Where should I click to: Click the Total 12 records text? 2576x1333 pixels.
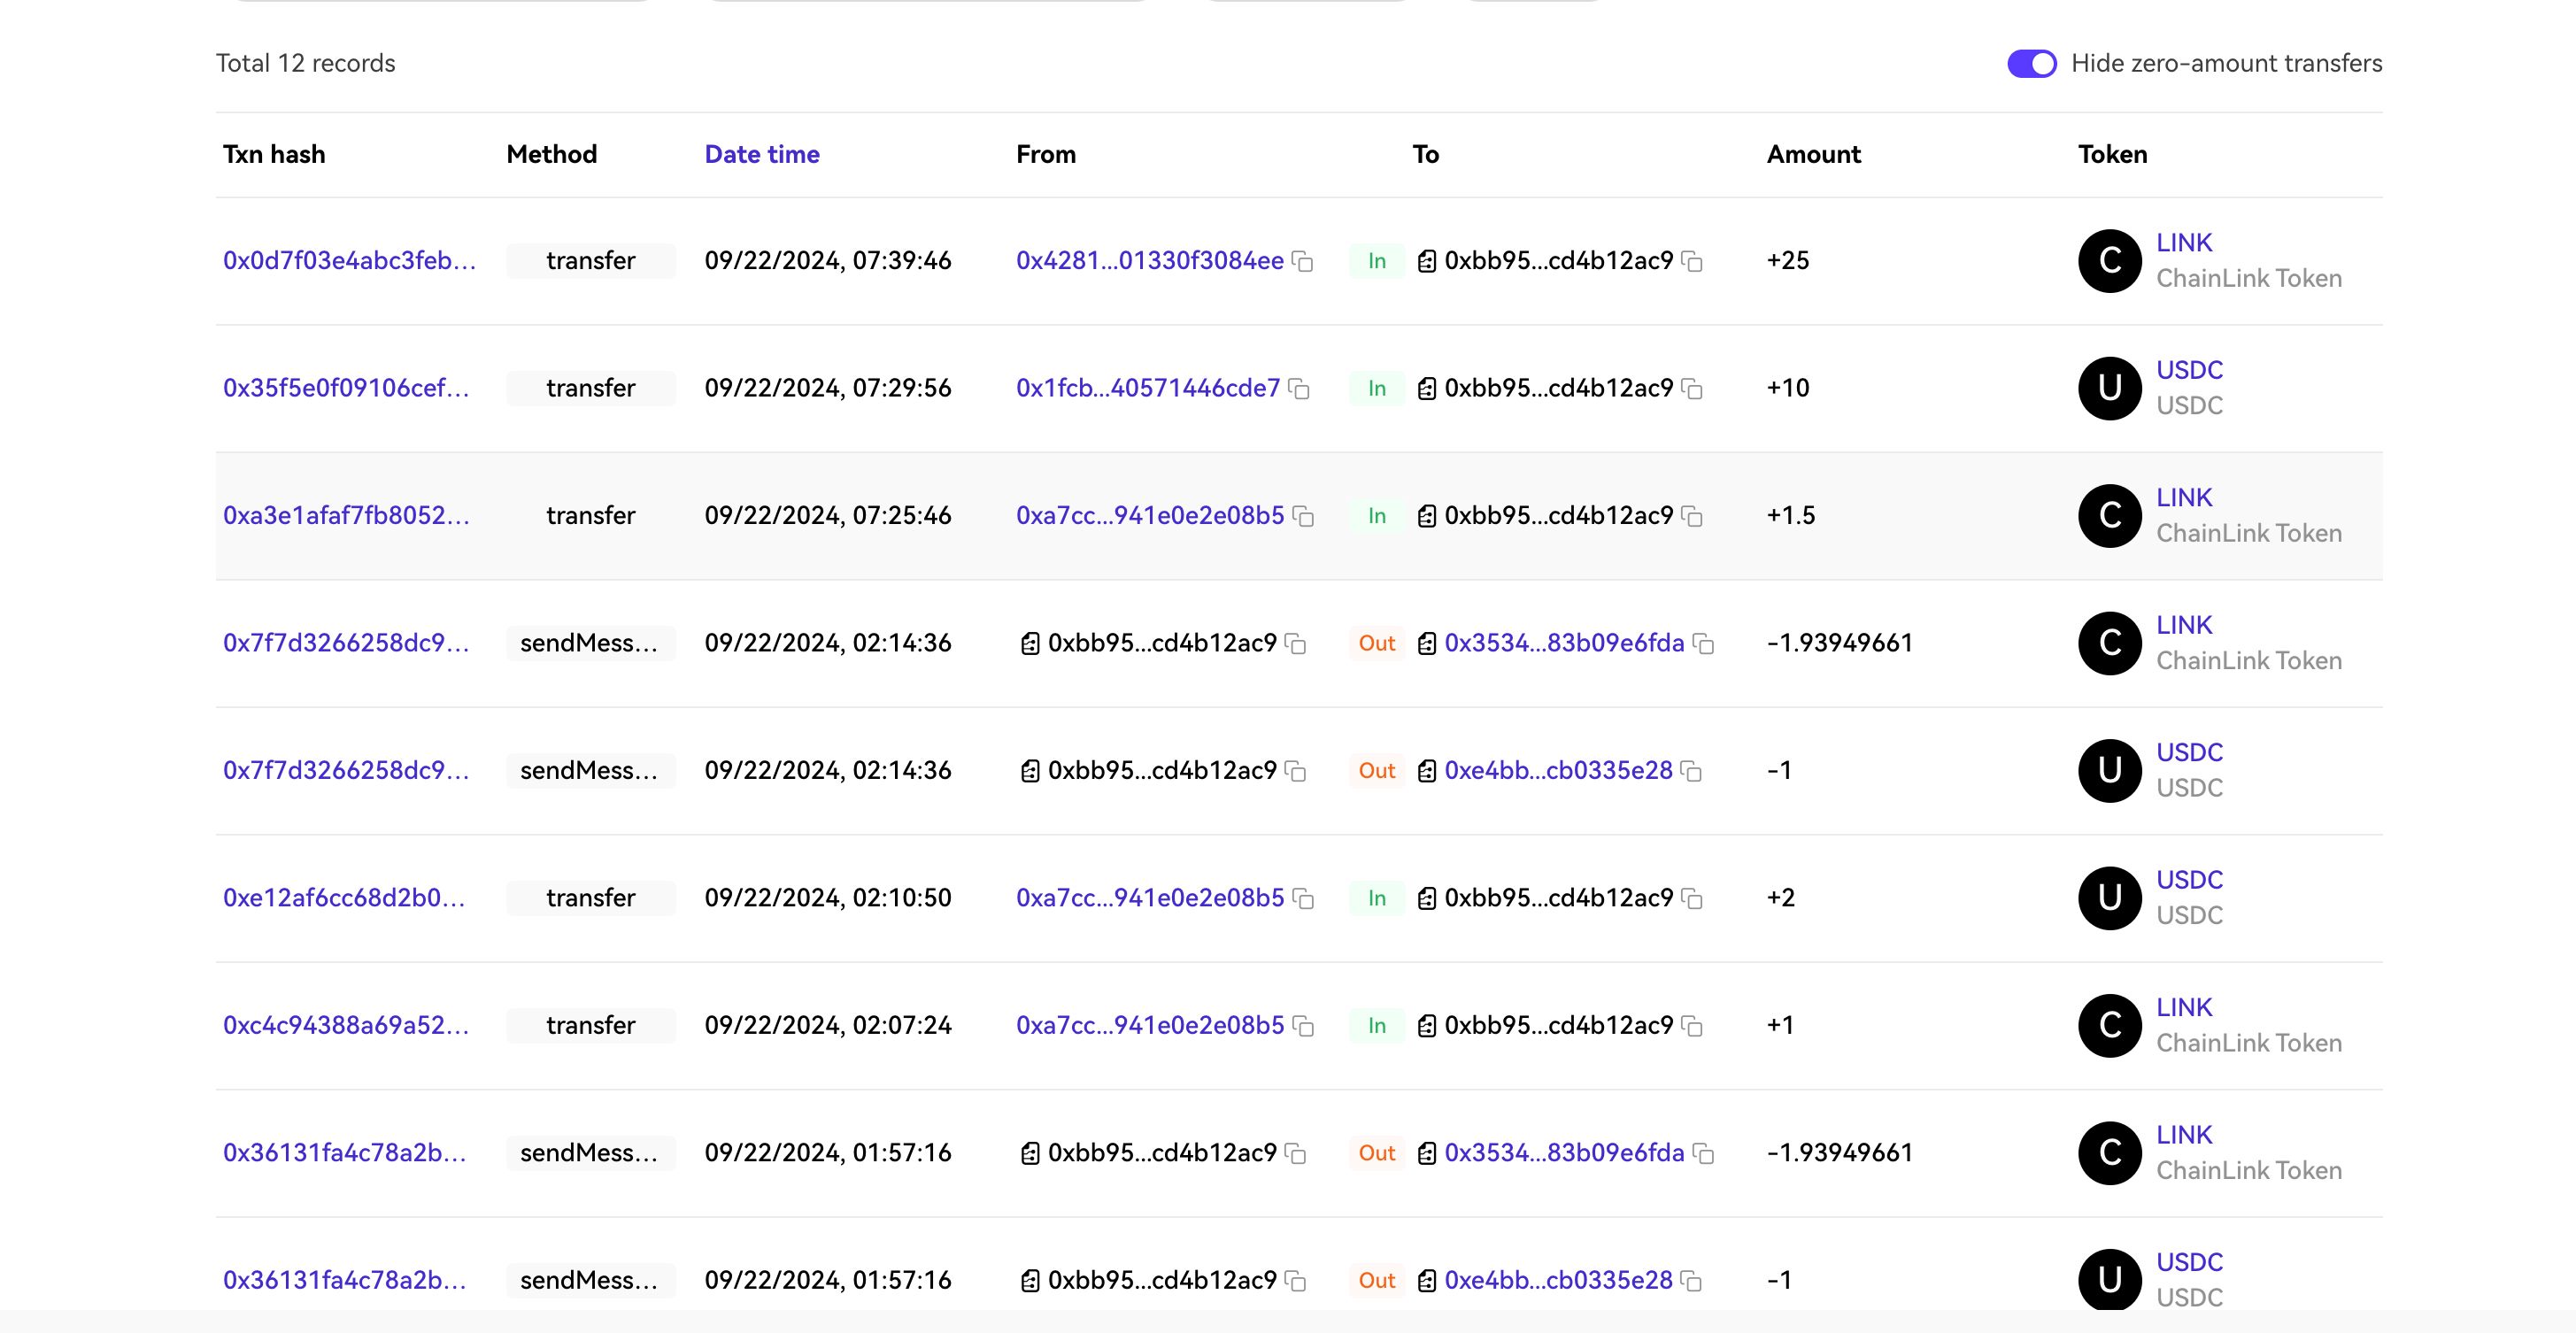point(306,63)
